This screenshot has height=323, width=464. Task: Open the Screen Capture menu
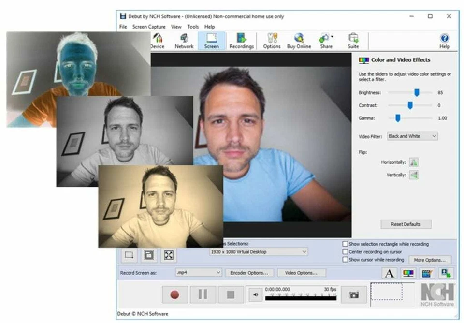tap(149, 27)
